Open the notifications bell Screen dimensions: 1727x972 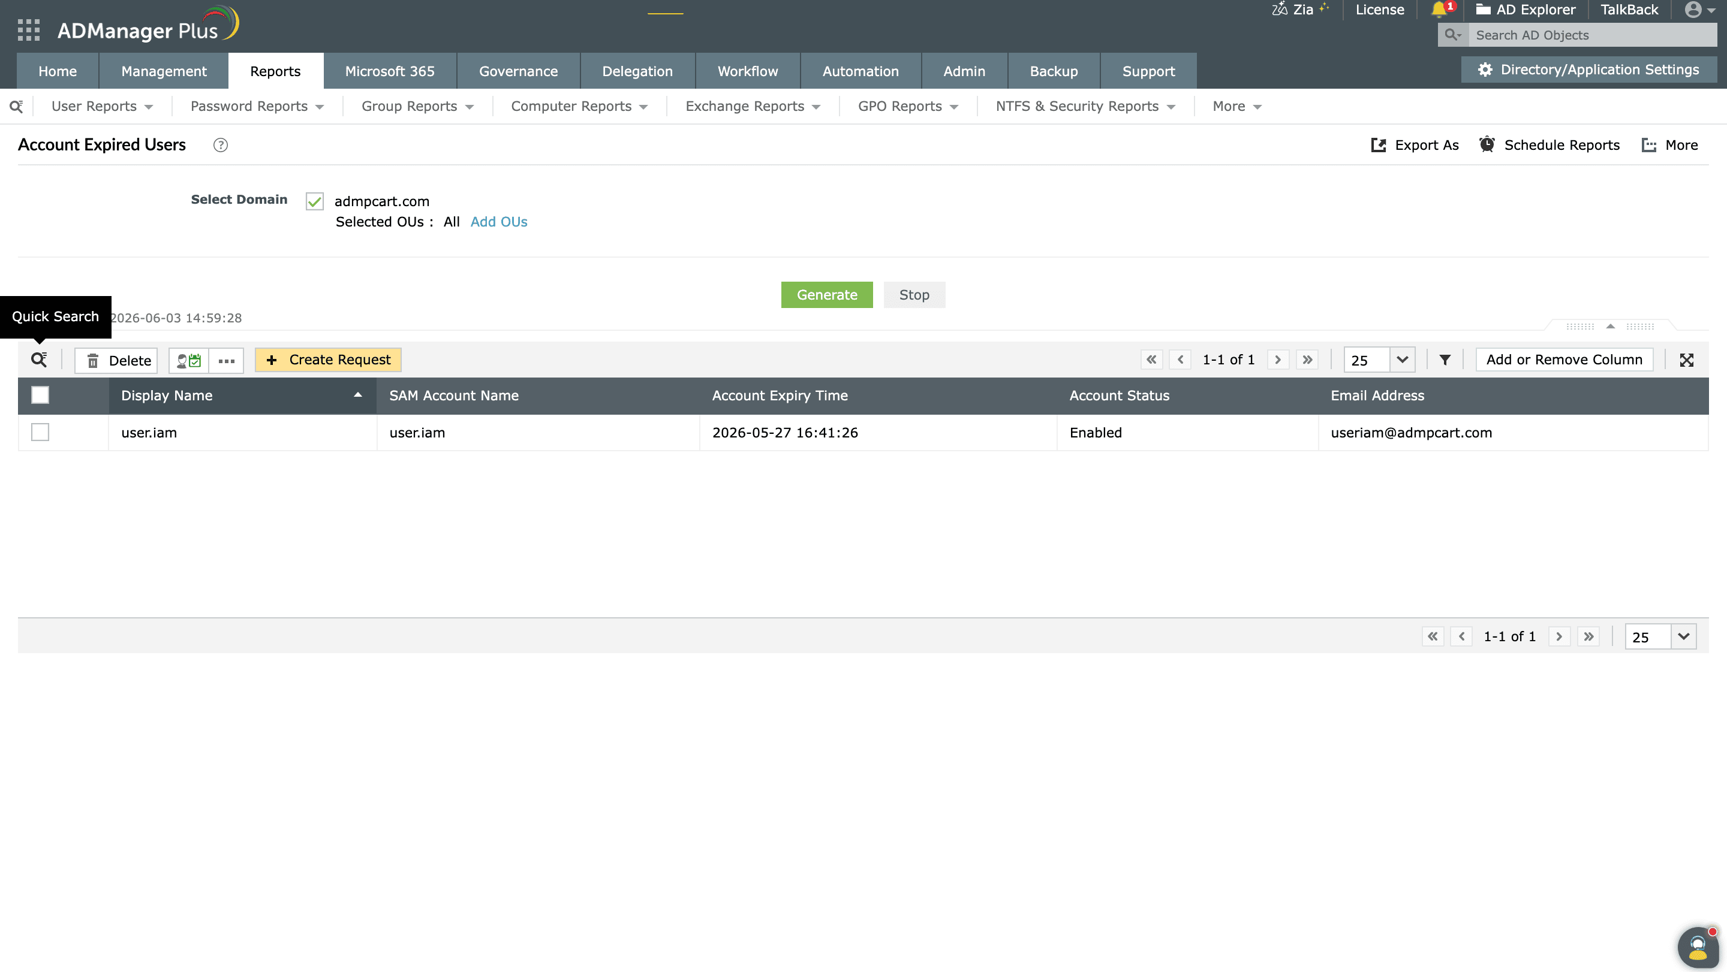coord(1440,10)
